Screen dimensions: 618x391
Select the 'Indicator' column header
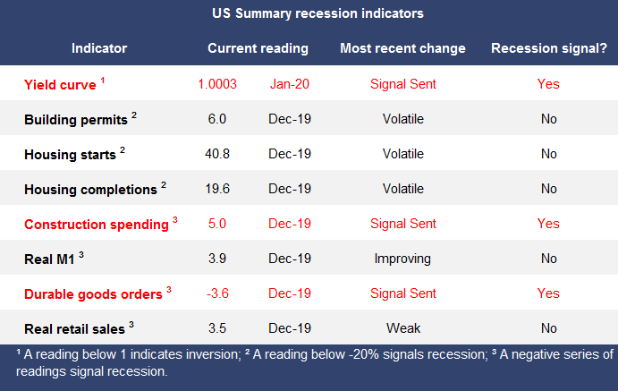click(99, 48)
